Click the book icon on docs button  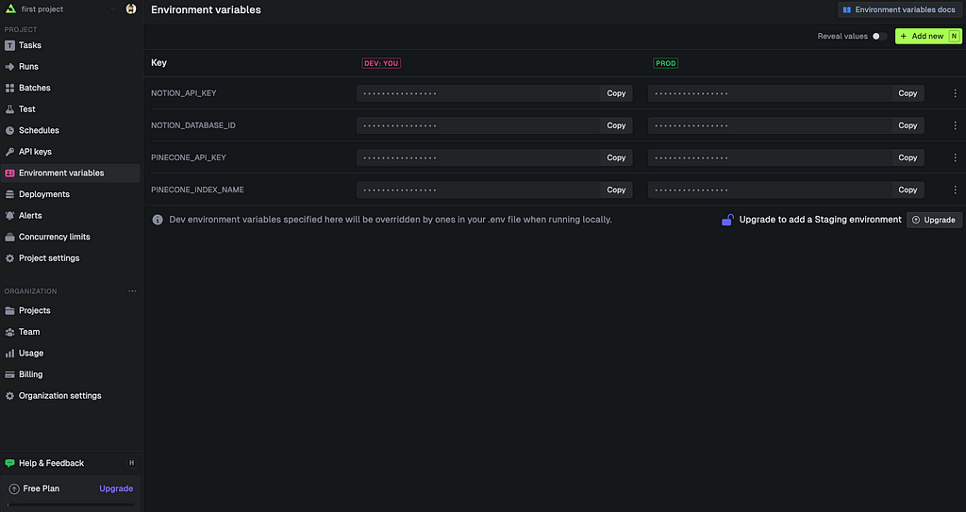847,9
